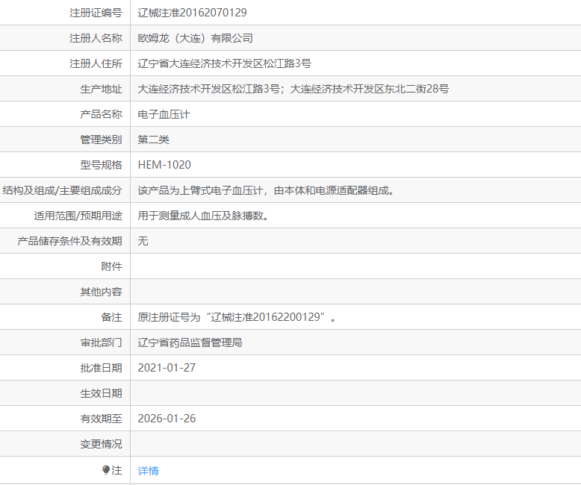Screen dimensions: 581x485
Task: Click the 生产地址 value text
Action: pyautogui.click(x=293, y=89)
